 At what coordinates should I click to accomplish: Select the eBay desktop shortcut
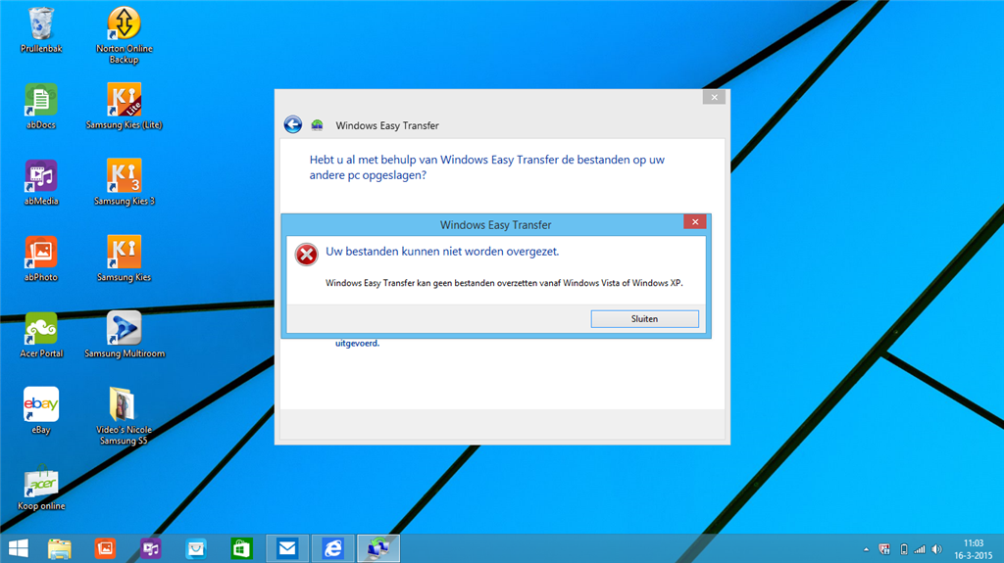[x=41, y=411]
